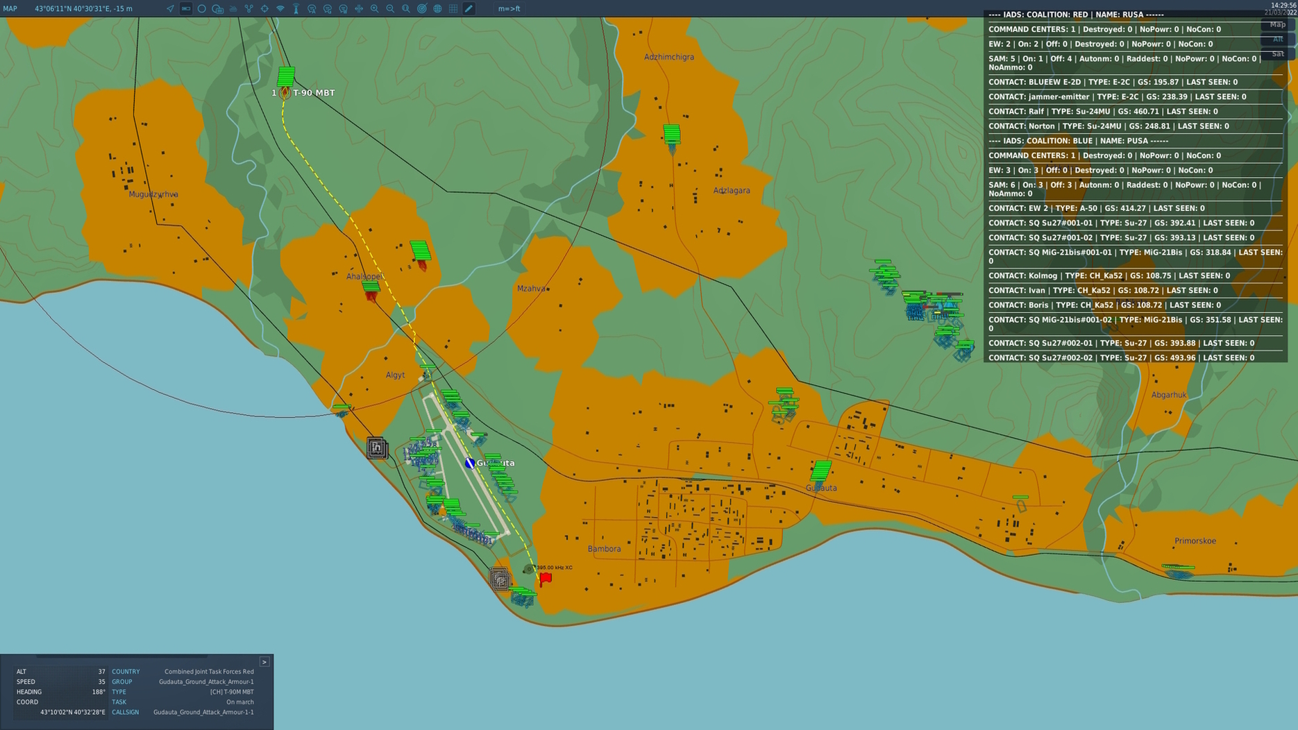Click the Bambora town label
Screen dimensions: 1298x730
[x=604, y=549]
